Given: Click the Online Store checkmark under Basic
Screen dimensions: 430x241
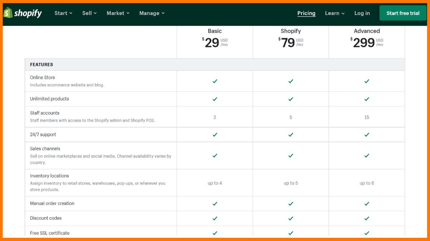Looking at the screenshot, I should (215, 81).
